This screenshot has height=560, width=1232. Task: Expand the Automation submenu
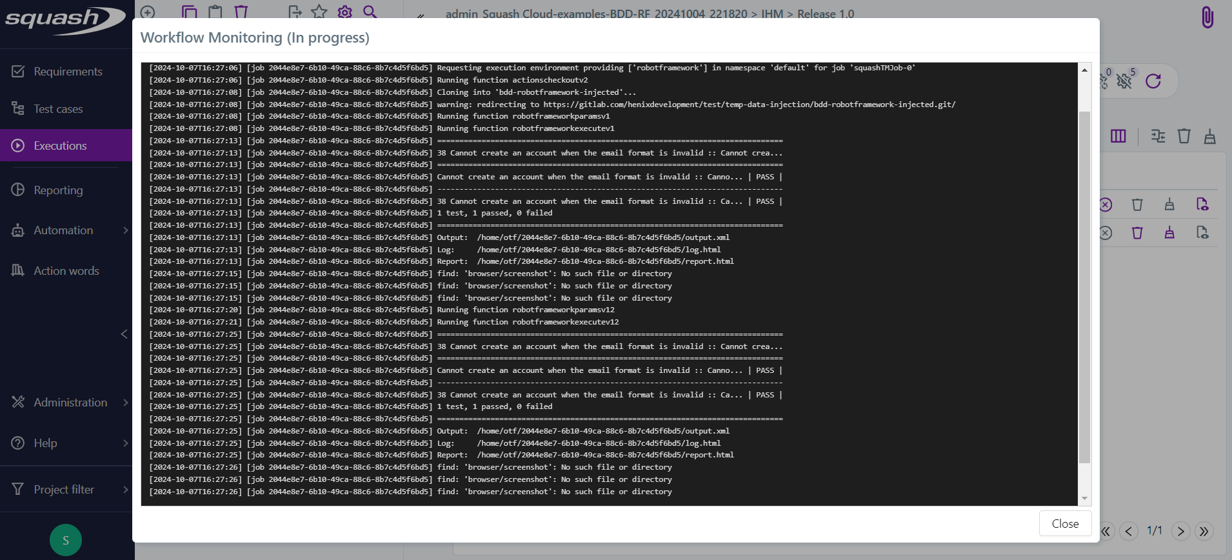[x=126, y=230]
